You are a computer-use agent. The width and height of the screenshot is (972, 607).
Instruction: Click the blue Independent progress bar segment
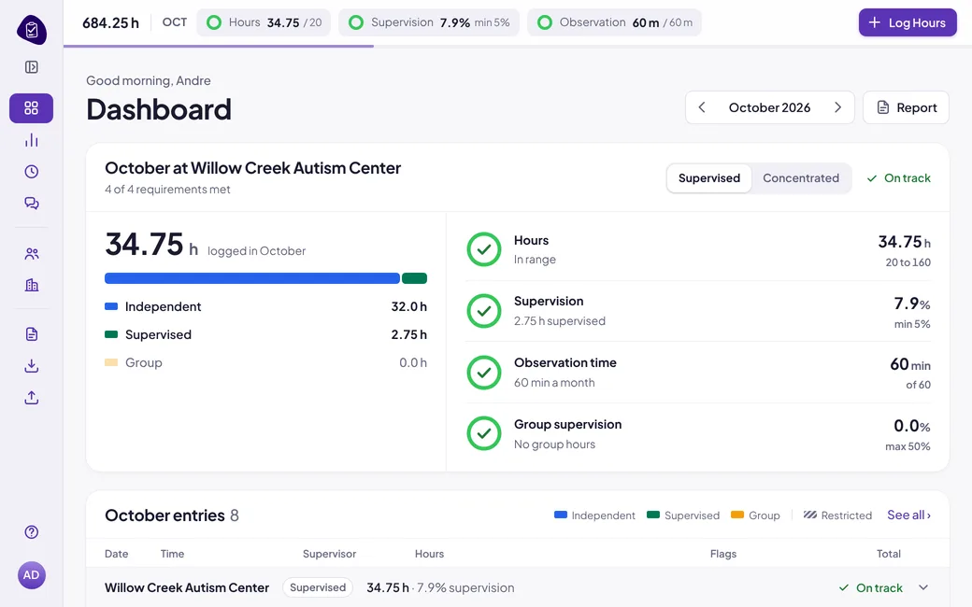pos(252,278)
